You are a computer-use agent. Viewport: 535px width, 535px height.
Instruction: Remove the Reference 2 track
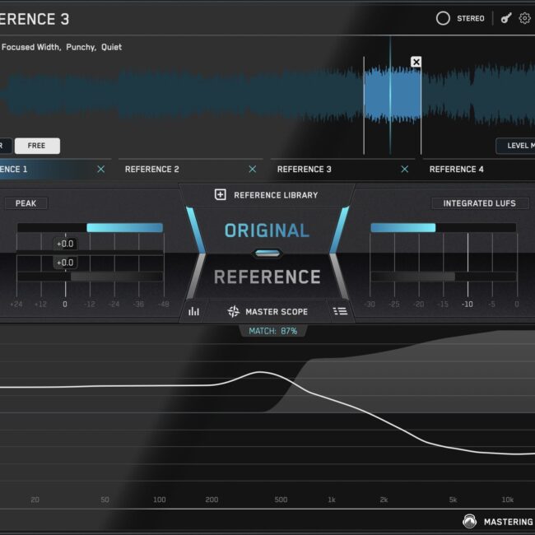tap(253, 169)
